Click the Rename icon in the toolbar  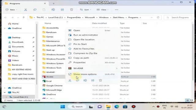tap(53, 9)
